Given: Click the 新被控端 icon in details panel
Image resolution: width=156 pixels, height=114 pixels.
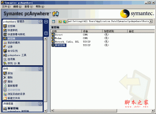Looking at the screenshot, I should 5,109.
